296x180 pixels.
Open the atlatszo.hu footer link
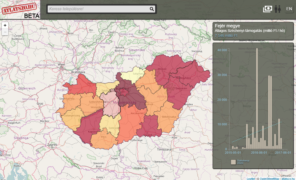(x=288, y=178)
